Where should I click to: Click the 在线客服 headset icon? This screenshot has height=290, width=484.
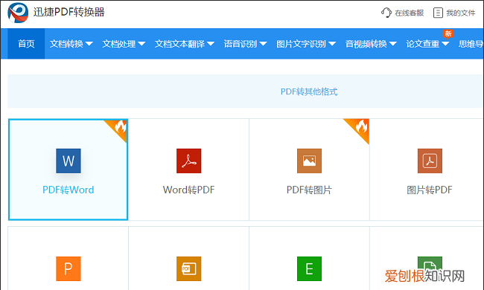(386, 13)
